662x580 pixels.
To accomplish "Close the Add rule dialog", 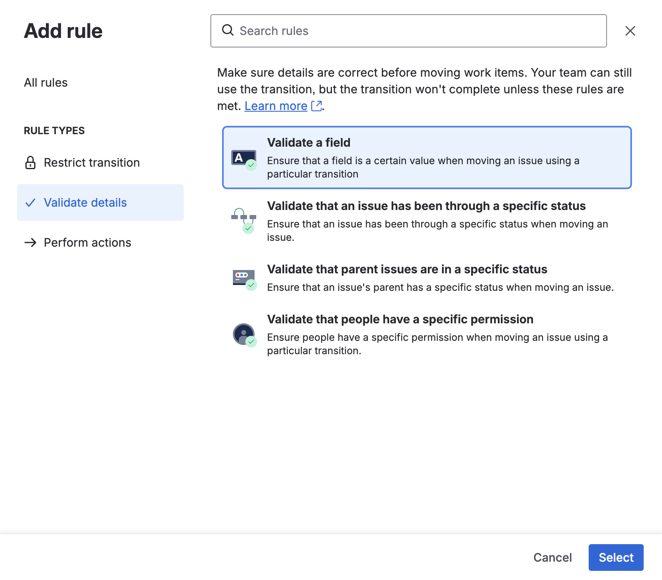I will point(630,31).
